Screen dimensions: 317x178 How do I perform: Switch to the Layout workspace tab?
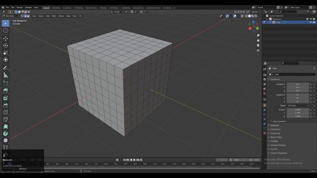tap(46, 8)
